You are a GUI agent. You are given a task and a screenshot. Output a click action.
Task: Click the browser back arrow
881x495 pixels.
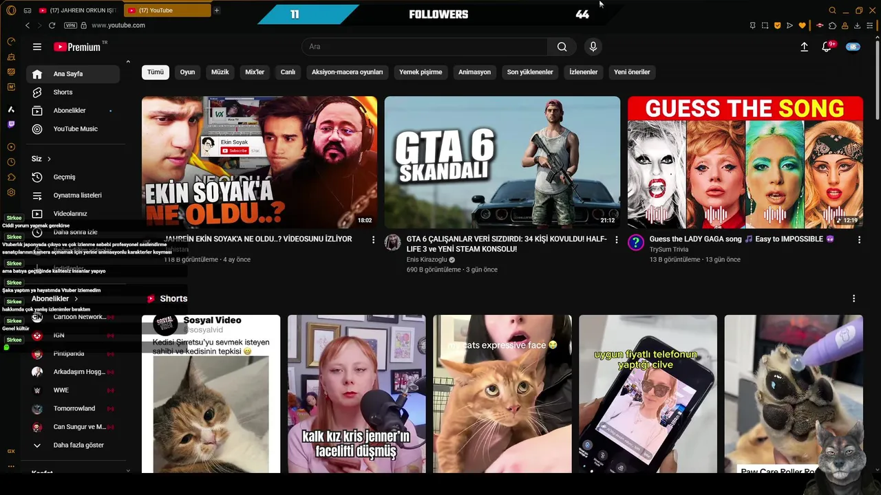(28, 25)
